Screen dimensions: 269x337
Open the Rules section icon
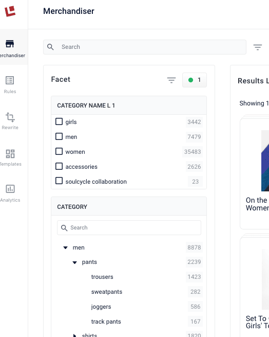(x=10, y=80)
